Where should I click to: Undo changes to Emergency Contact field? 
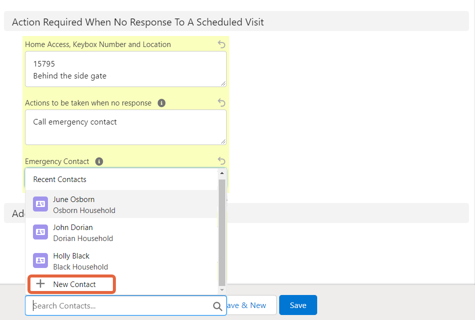221,161
